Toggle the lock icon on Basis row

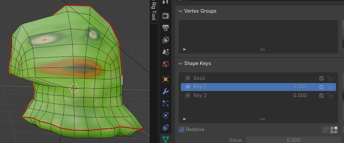pos(330,78)
